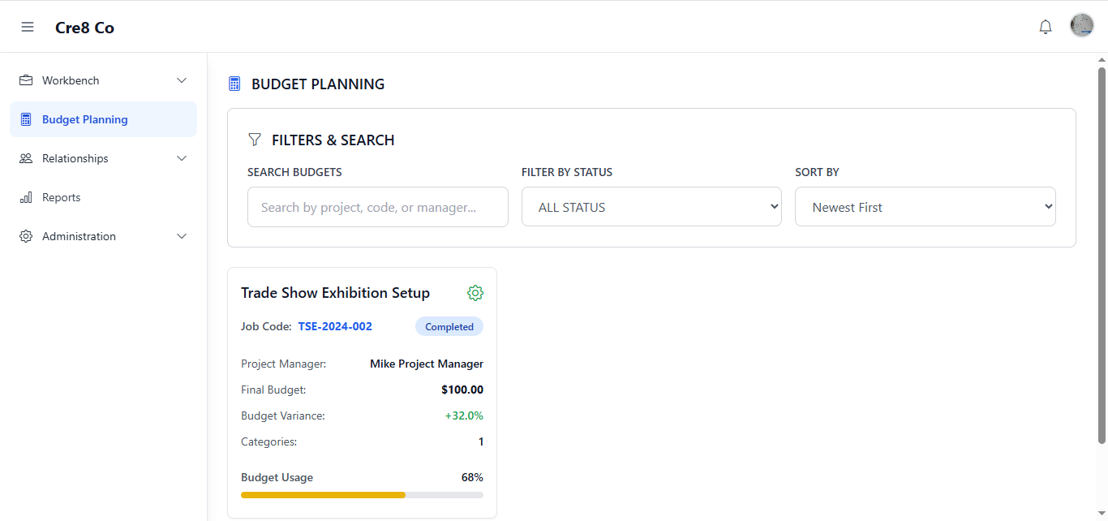Click the Administration gear icon in sidebar

pos(26,236)
